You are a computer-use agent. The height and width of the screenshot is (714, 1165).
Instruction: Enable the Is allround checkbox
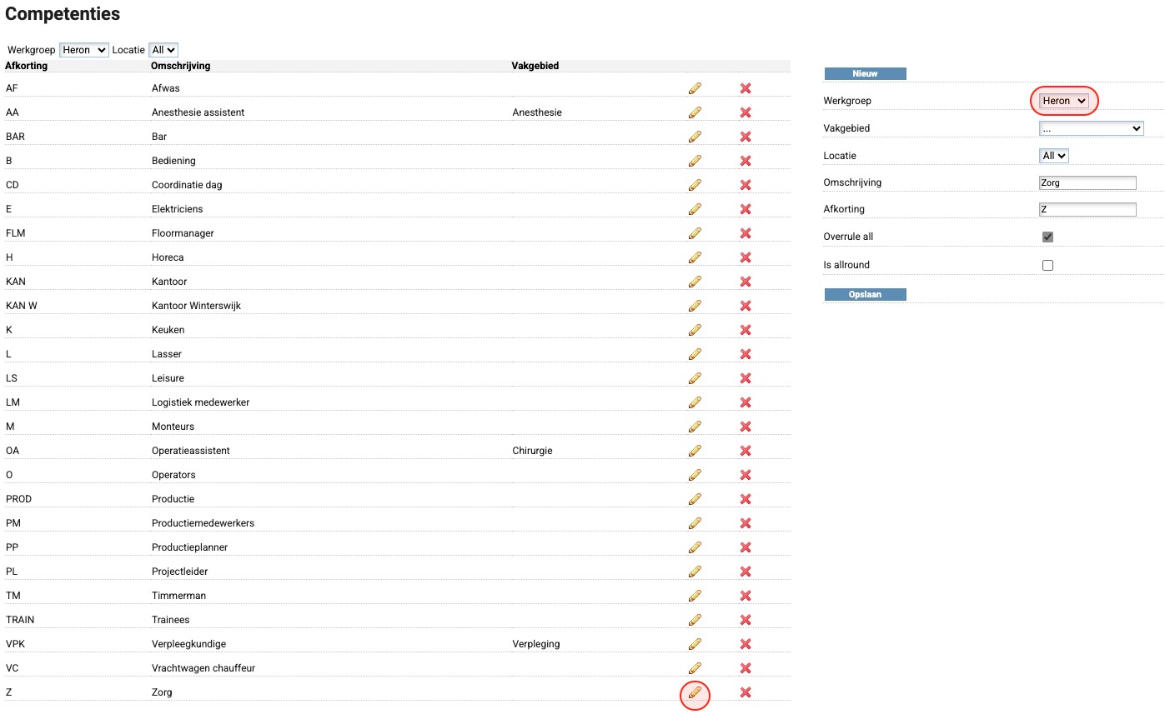click(x=1048, y=265)
